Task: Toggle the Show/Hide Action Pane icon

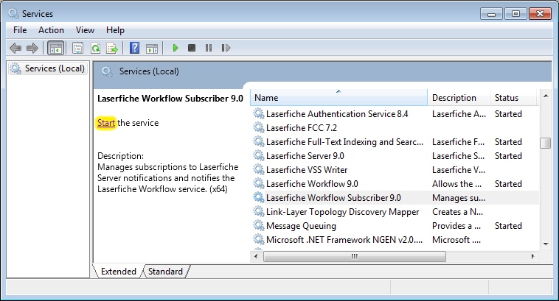Action: [151, 48]
